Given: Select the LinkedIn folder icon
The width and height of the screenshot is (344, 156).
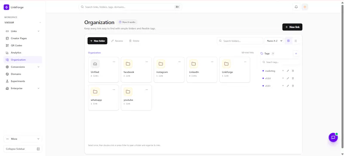Looking at the screenshot, I should pyautogui.click(x=193, y=64).
